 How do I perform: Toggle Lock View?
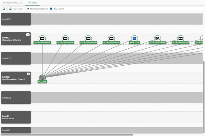pos(16,9)
